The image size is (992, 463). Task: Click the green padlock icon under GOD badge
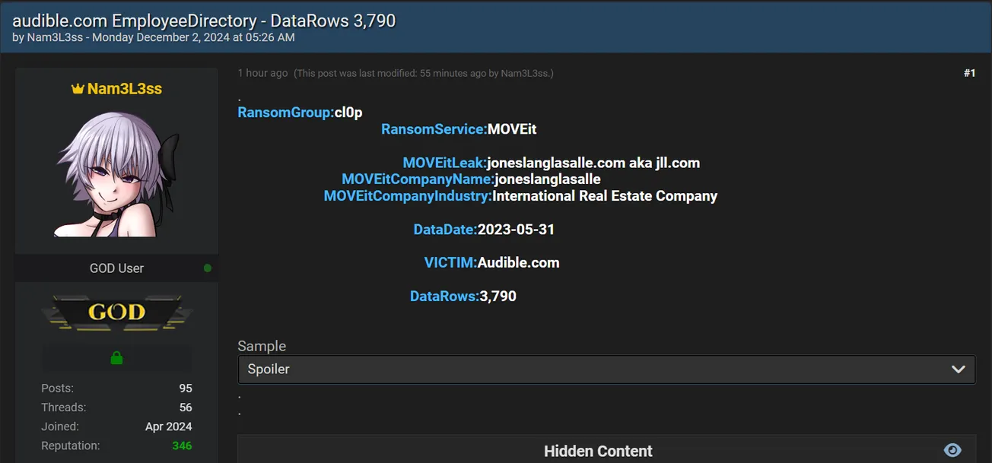(x=116, y=357)
